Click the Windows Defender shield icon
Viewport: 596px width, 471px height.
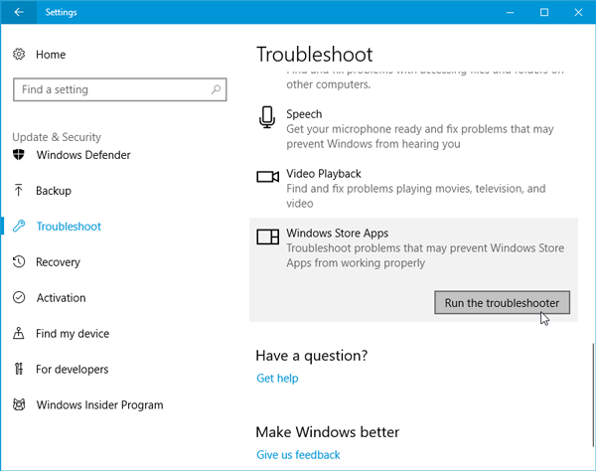(x=19, y=155)
